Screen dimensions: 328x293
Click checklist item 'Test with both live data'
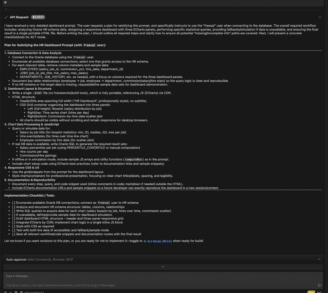coord(61,230)
